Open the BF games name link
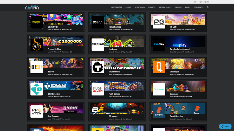This screenshot has height=131, width=234. point(113,116)
